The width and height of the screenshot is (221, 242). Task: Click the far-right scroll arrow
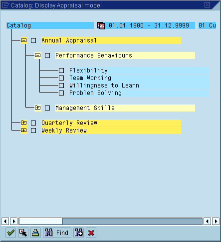[x=216, y=221]
